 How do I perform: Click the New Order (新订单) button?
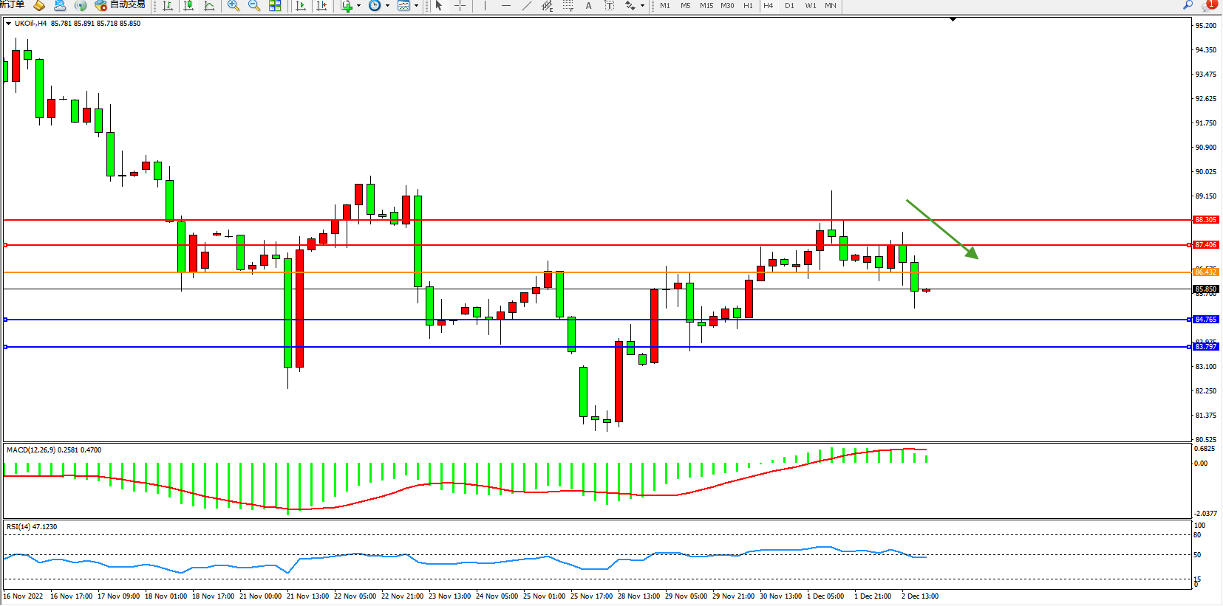12,5
